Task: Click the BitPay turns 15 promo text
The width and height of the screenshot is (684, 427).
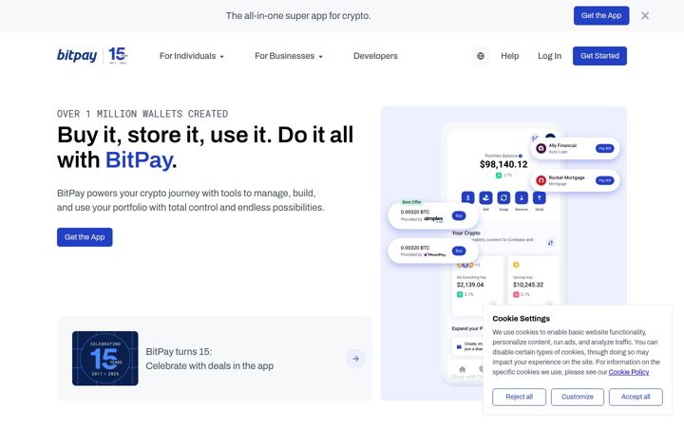Action: click(209, 359)
